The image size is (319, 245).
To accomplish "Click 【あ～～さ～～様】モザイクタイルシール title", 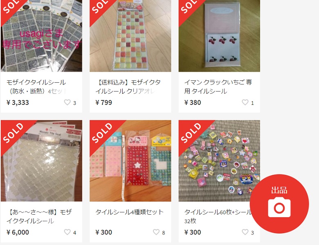I will pyautogui.click(x=39, y=216).
